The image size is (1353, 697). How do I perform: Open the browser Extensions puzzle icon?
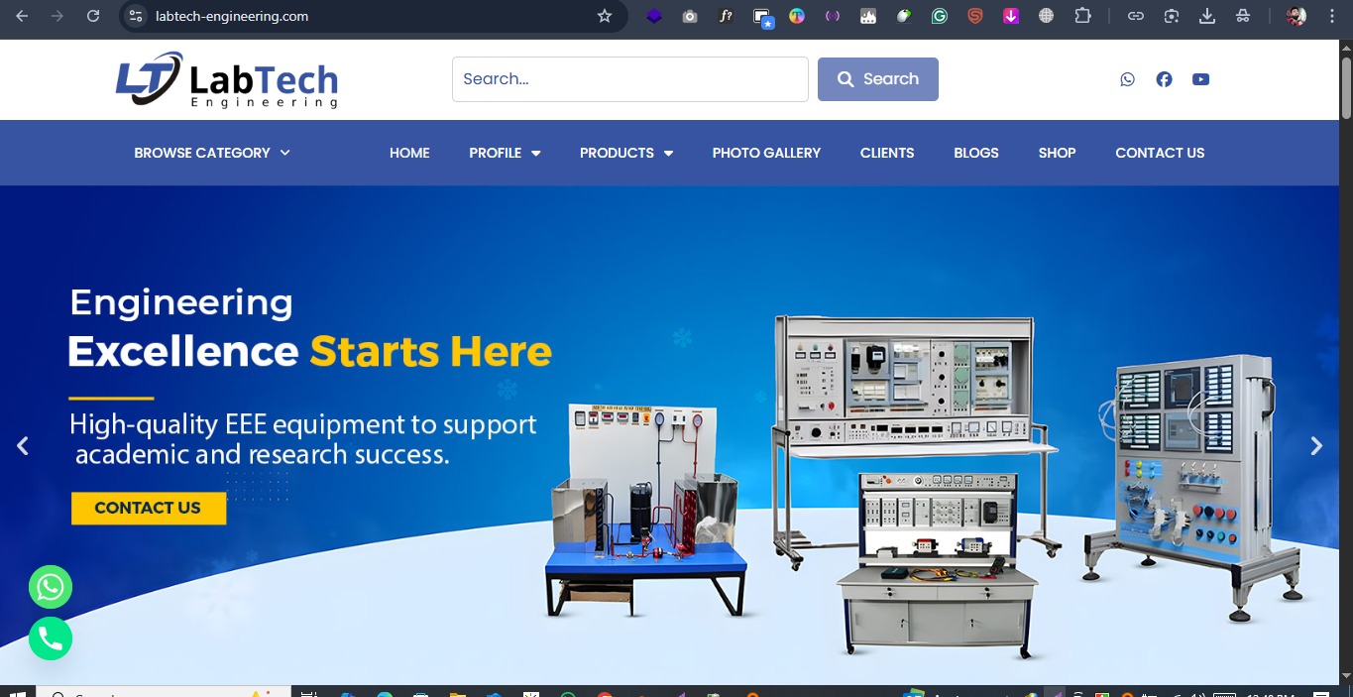[1082, 16]
